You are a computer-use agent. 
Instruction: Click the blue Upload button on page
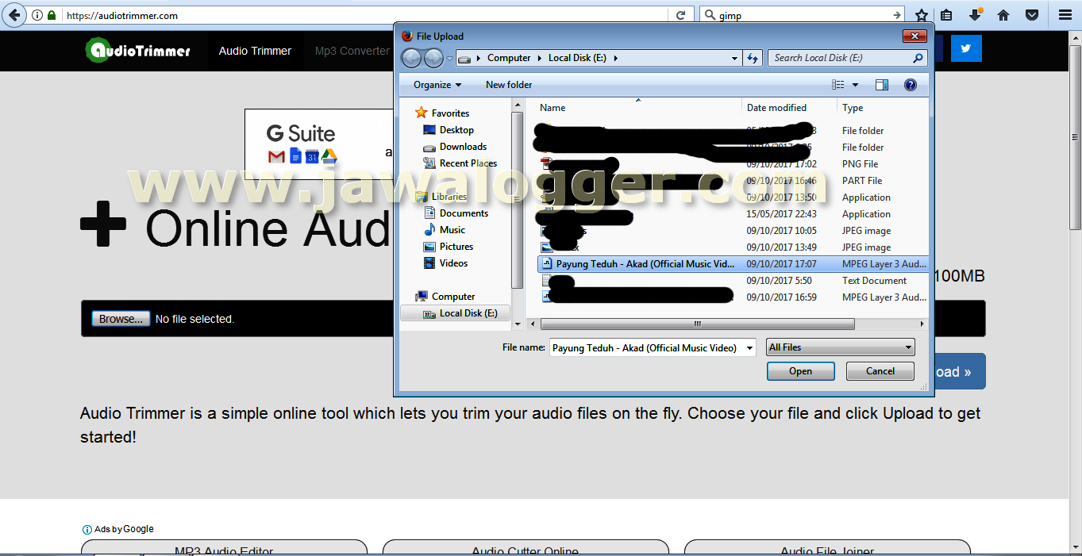(x=959, y=371)
